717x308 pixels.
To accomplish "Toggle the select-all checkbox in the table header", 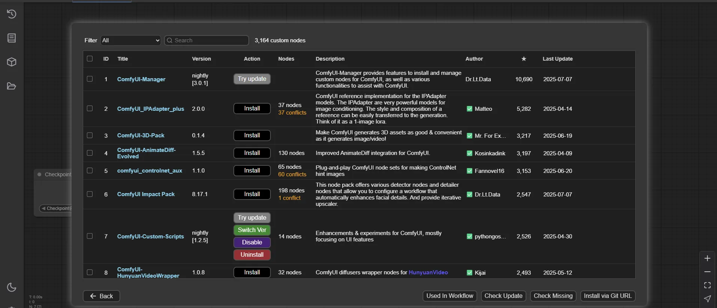I will (x=90, y=58).
